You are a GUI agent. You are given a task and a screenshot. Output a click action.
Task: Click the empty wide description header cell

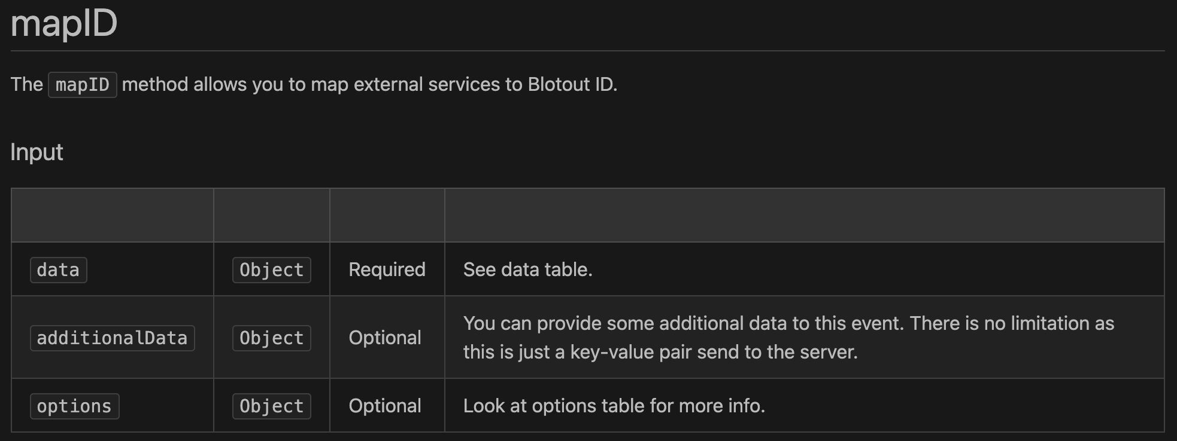805,215
